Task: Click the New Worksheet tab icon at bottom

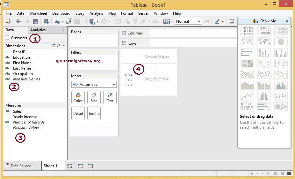Action: (x=70, y=166)
